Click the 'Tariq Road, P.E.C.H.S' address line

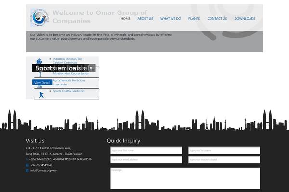(x=54, y=154)
